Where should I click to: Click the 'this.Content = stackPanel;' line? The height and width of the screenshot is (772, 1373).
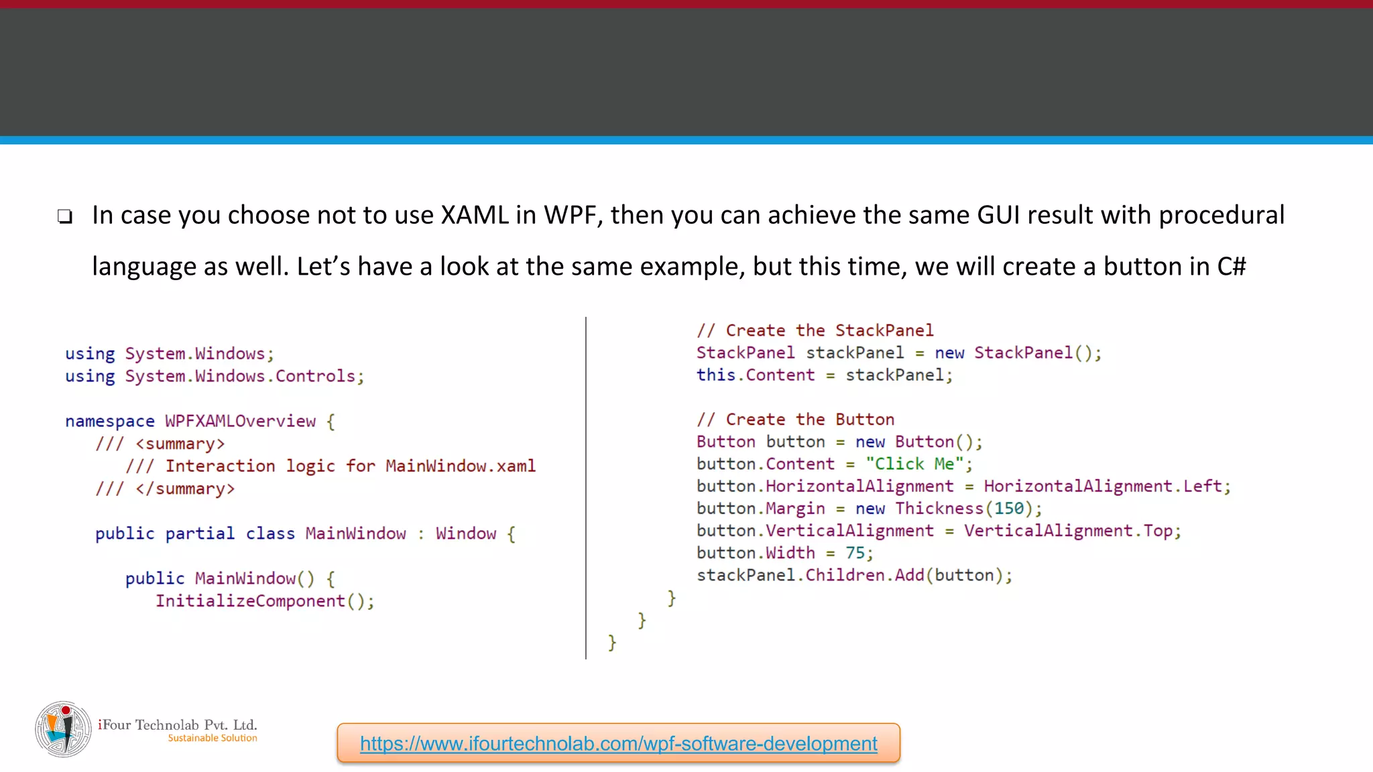point(824,375)
